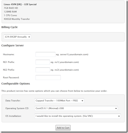Open the Billing Cycle dropdown
This screenshot has width=128, height=133.
pos(17,37)
